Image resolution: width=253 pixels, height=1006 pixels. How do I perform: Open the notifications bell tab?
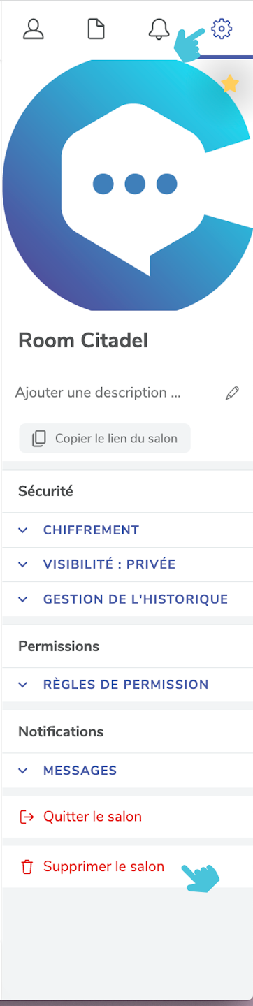[x=159, y=29]
